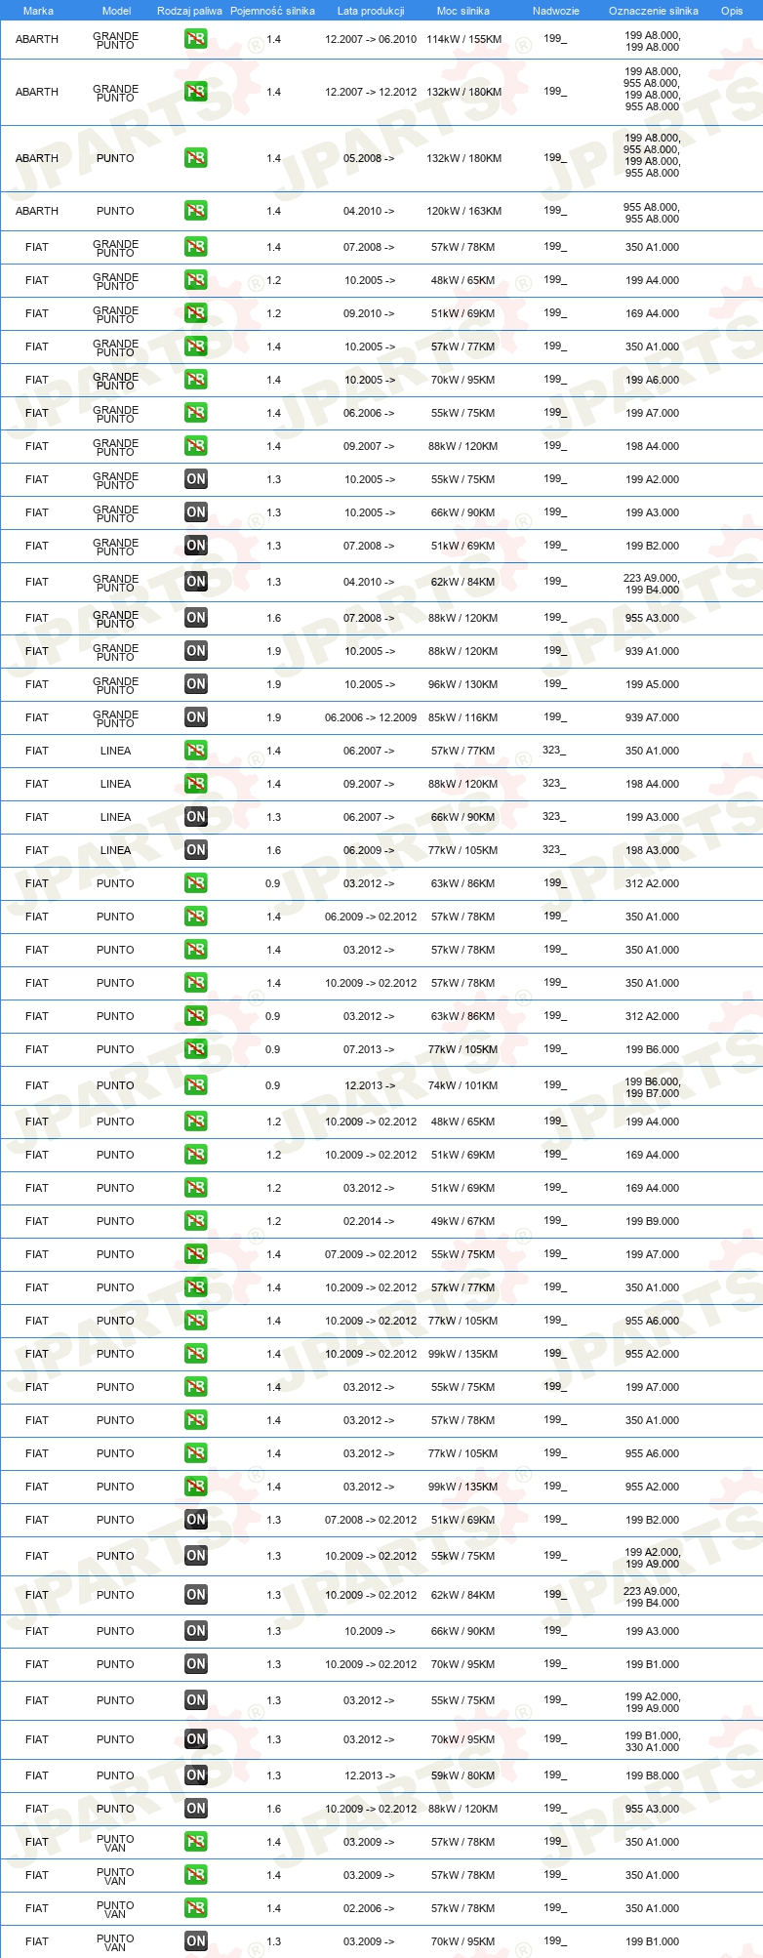Viewport: 763px width, 1958px height.
Task: Select the 96kW / 130KM power cell
Action: (x=463, y=684)
